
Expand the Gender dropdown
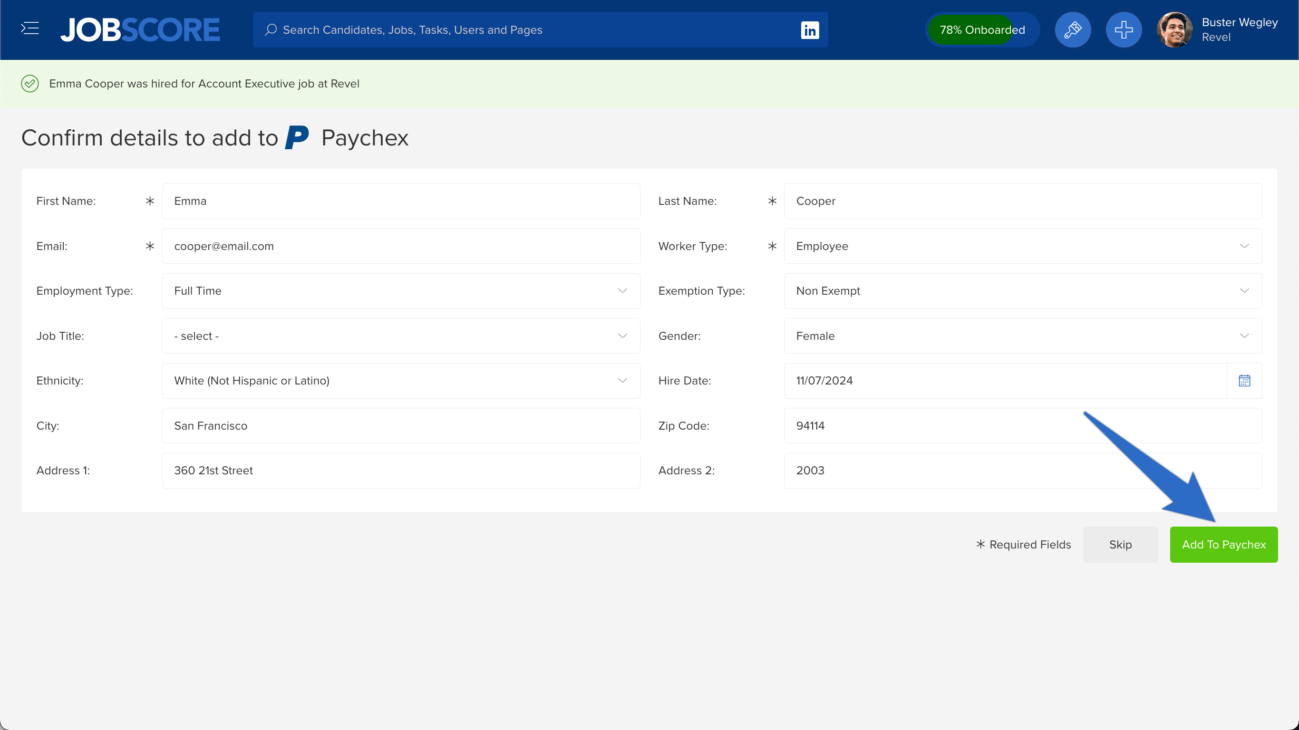coord(1245,335)
